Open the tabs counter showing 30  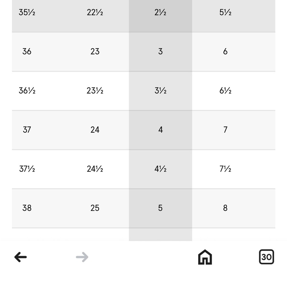coord(267,257)
